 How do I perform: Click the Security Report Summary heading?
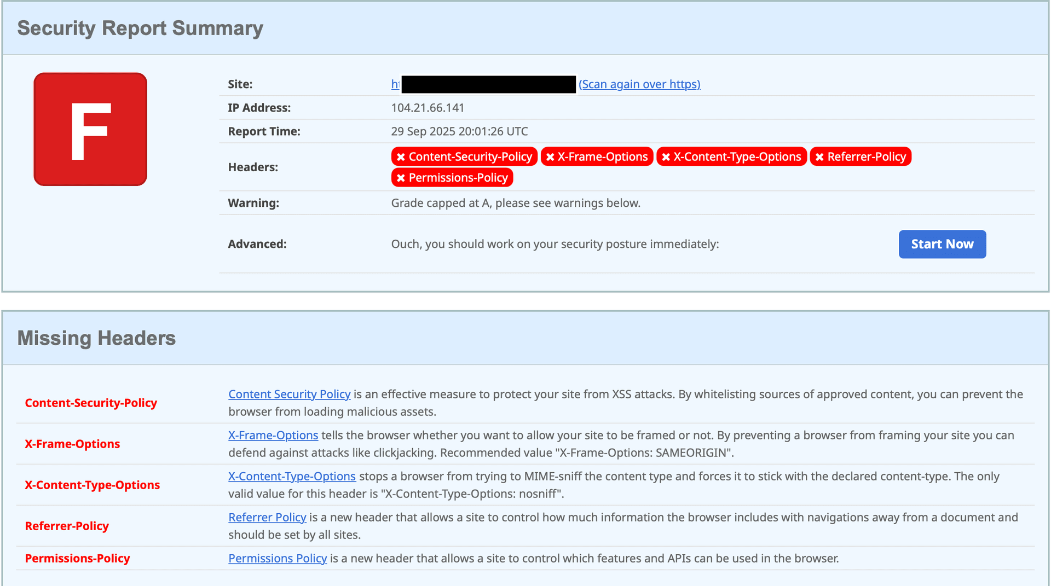coord(140,28)
